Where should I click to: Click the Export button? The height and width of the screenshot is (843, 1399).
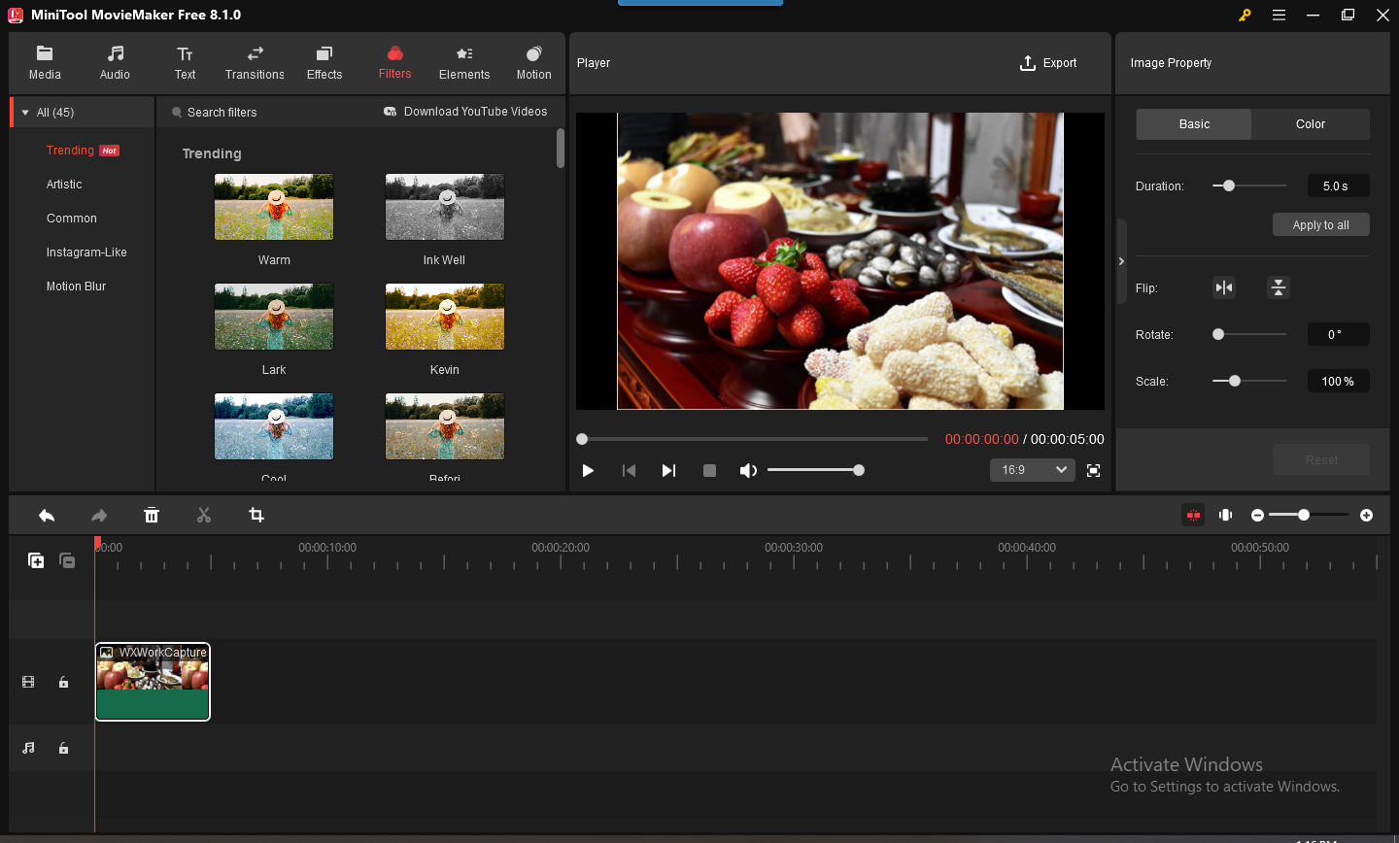click(x=1048, y=63)
